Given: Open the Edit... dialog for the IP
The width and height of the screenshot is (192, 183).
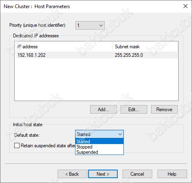Looking at the screenshot, I should tap(134, 110).
